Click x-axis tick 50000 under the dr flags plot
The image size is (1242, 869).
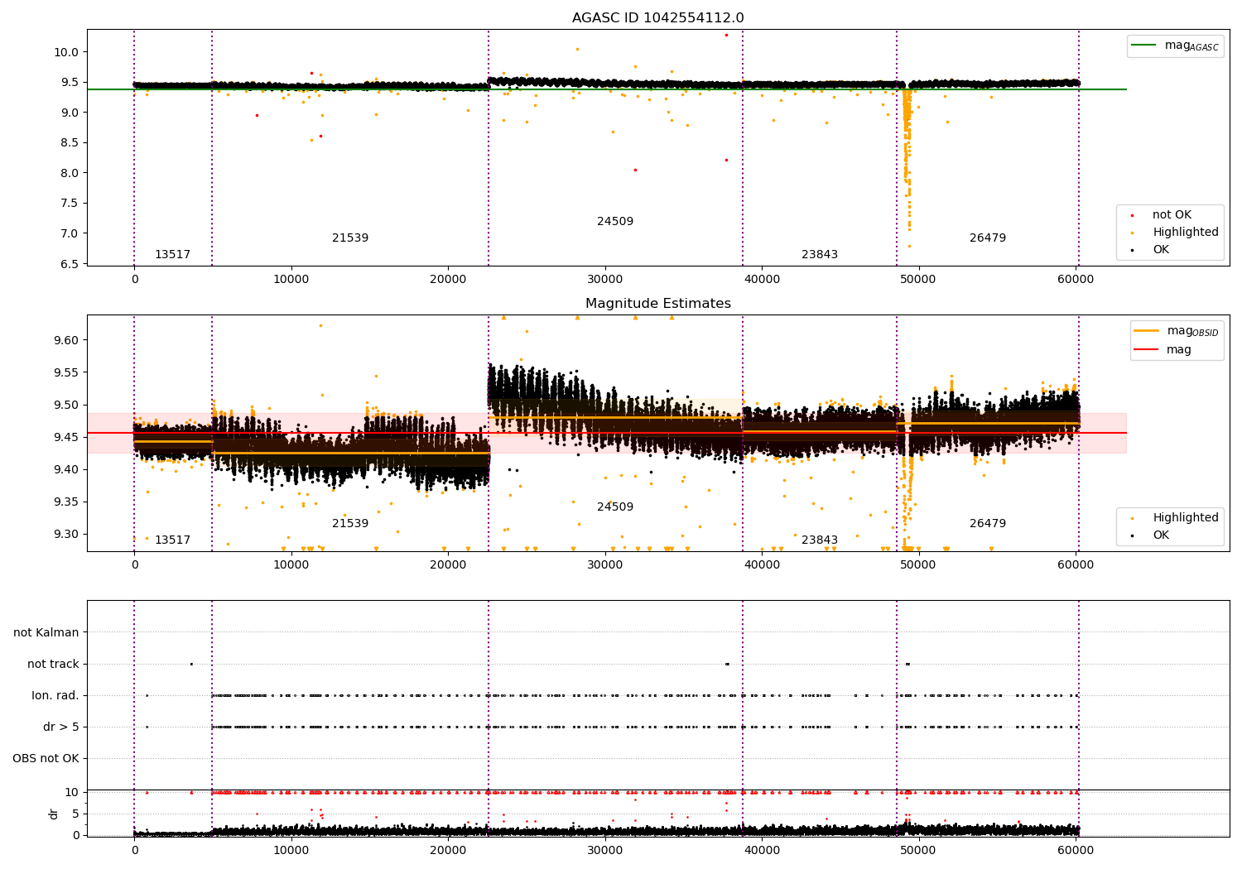click(918, 851)
